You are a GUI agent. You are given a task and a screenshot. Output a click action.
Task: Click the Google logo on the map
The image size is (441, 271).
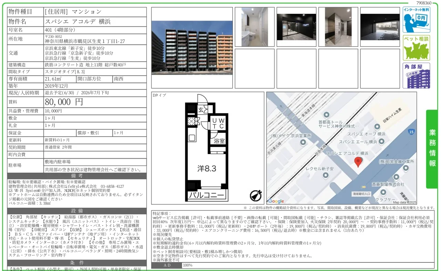(x=276, y=201)
